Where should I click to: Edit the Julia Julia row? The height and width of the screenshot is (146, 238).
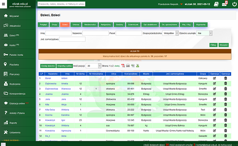pyautogui.click(x=214, y=99)
